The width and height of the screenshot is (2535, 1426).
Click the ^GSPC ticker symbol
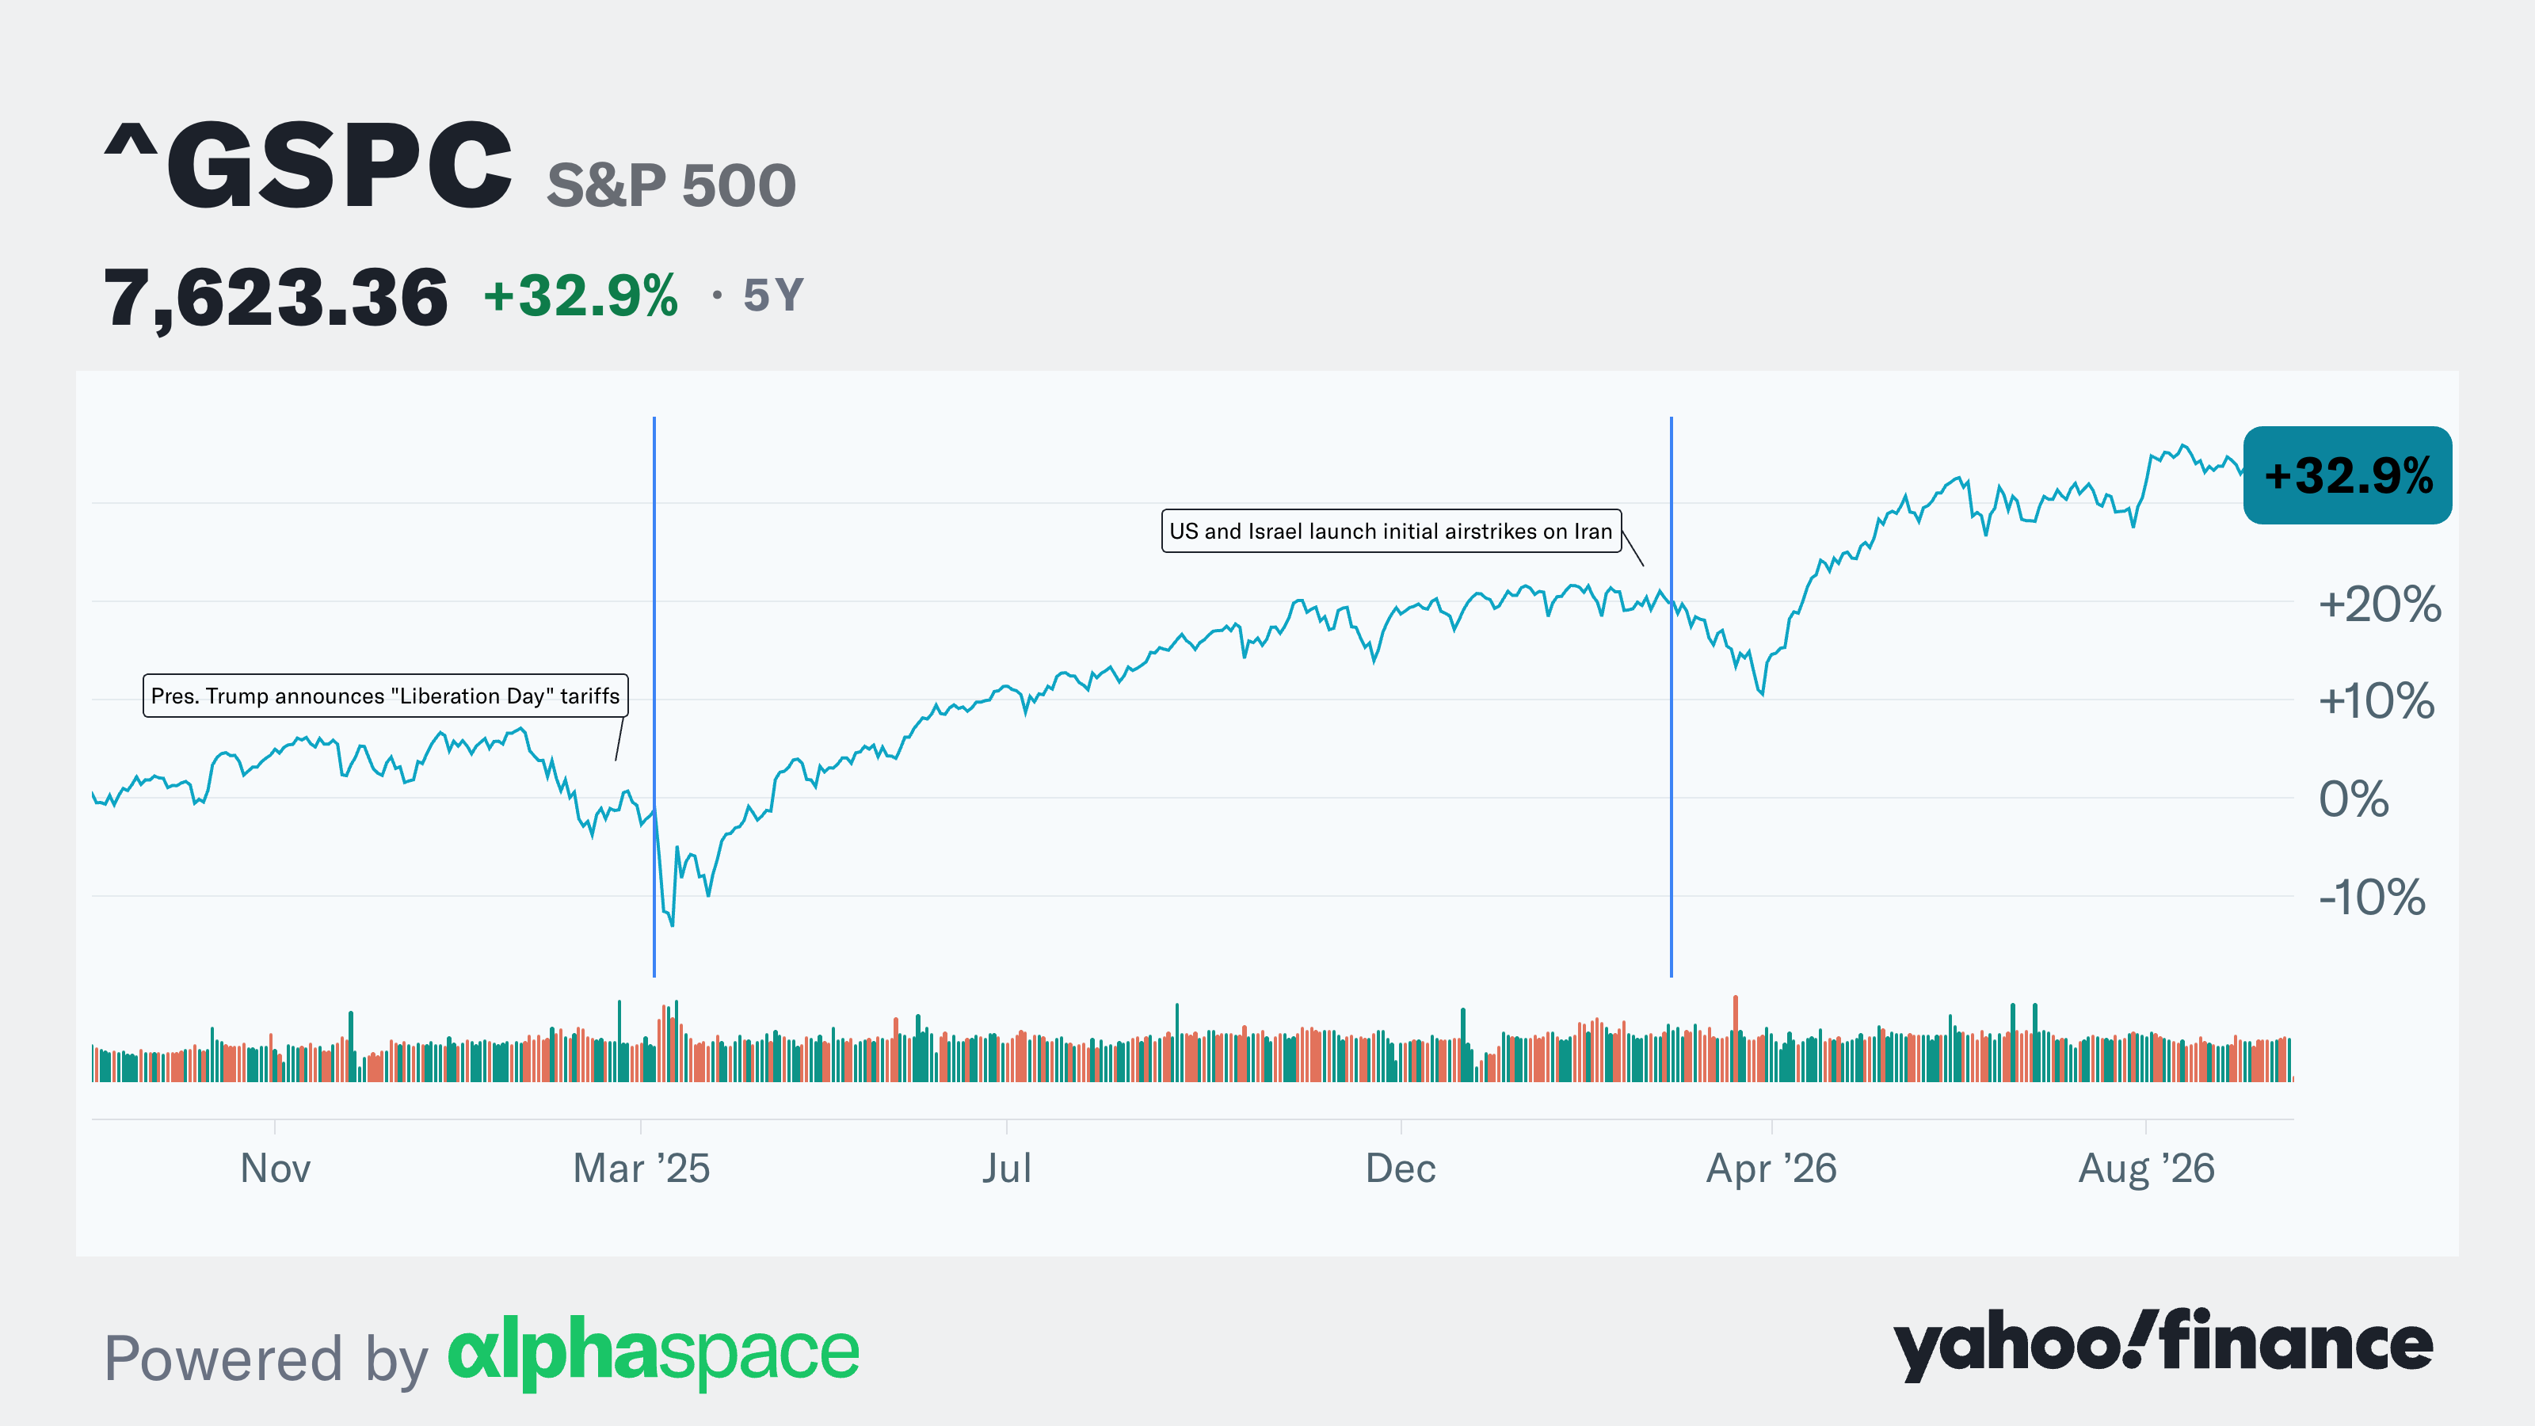[x=308, y=166]
